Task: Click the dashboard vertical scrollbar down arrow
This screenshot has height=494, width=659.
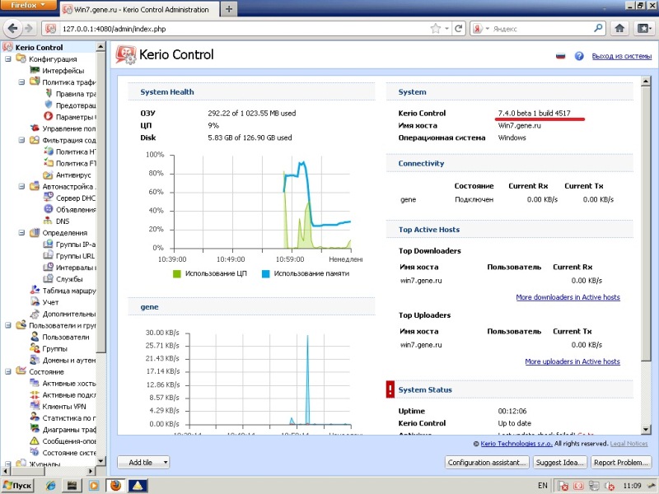Action: coord(646,429)
